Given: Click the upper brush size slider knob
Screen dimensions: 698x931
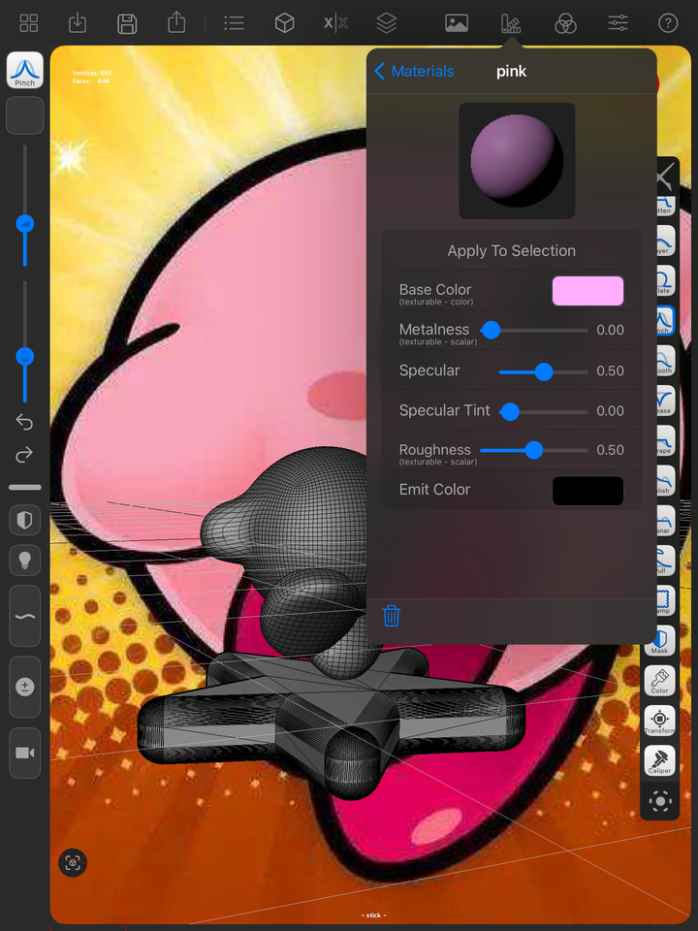Looking at the screenshot, I should [24, 224].
